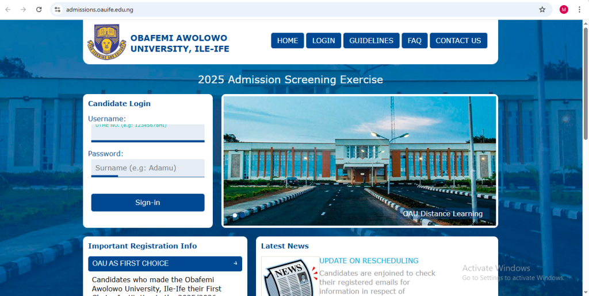Click the First Choice candidates paragraph

tap(158, 286)
